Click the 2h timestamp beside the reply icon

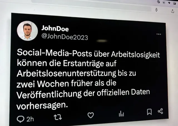(x=30, y=119)
